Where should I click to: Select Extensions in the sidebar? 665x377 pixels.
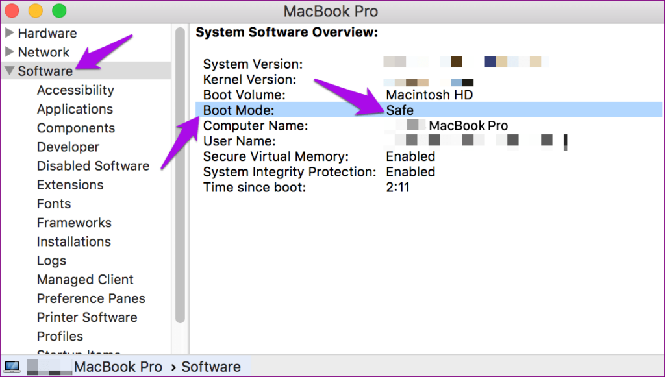tap(70, 185)
